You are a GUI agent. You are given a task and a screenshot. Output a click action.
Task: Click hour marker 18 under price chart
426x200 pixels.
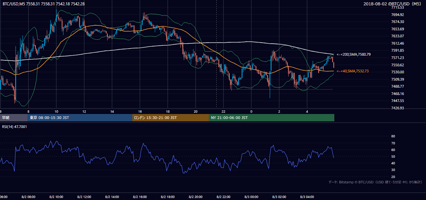coord(168,111)
